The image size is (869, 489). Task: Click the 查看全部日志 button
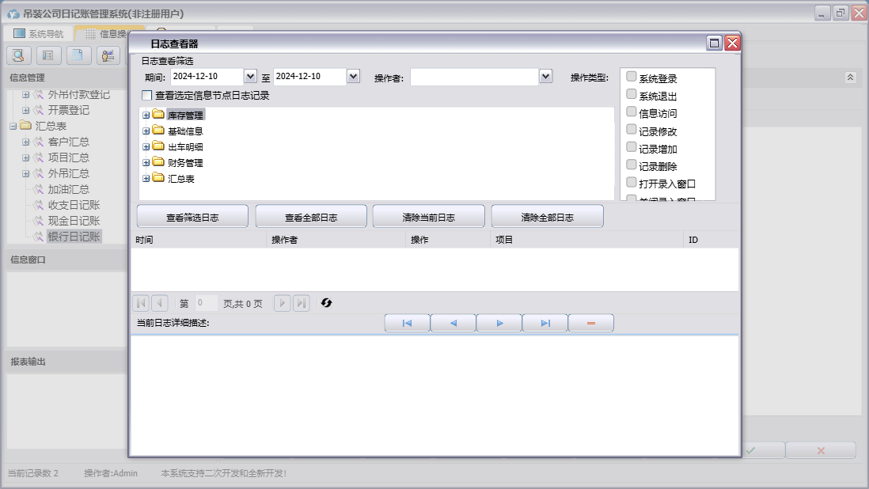(311, 217)
